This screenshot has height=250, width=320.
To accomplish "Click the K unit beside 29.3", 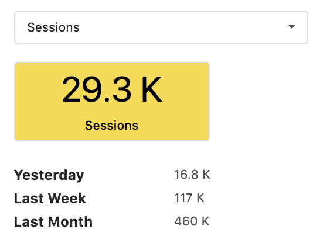I will (x=152, y=89).
